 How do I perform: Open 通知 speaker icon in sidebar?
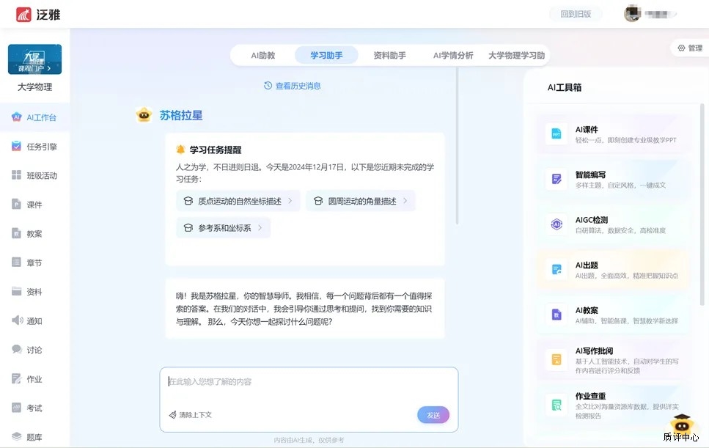coord(17,320)
